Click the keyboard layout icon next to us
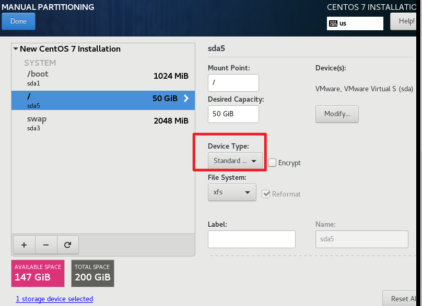422x306 pixels. coord(333,23)
